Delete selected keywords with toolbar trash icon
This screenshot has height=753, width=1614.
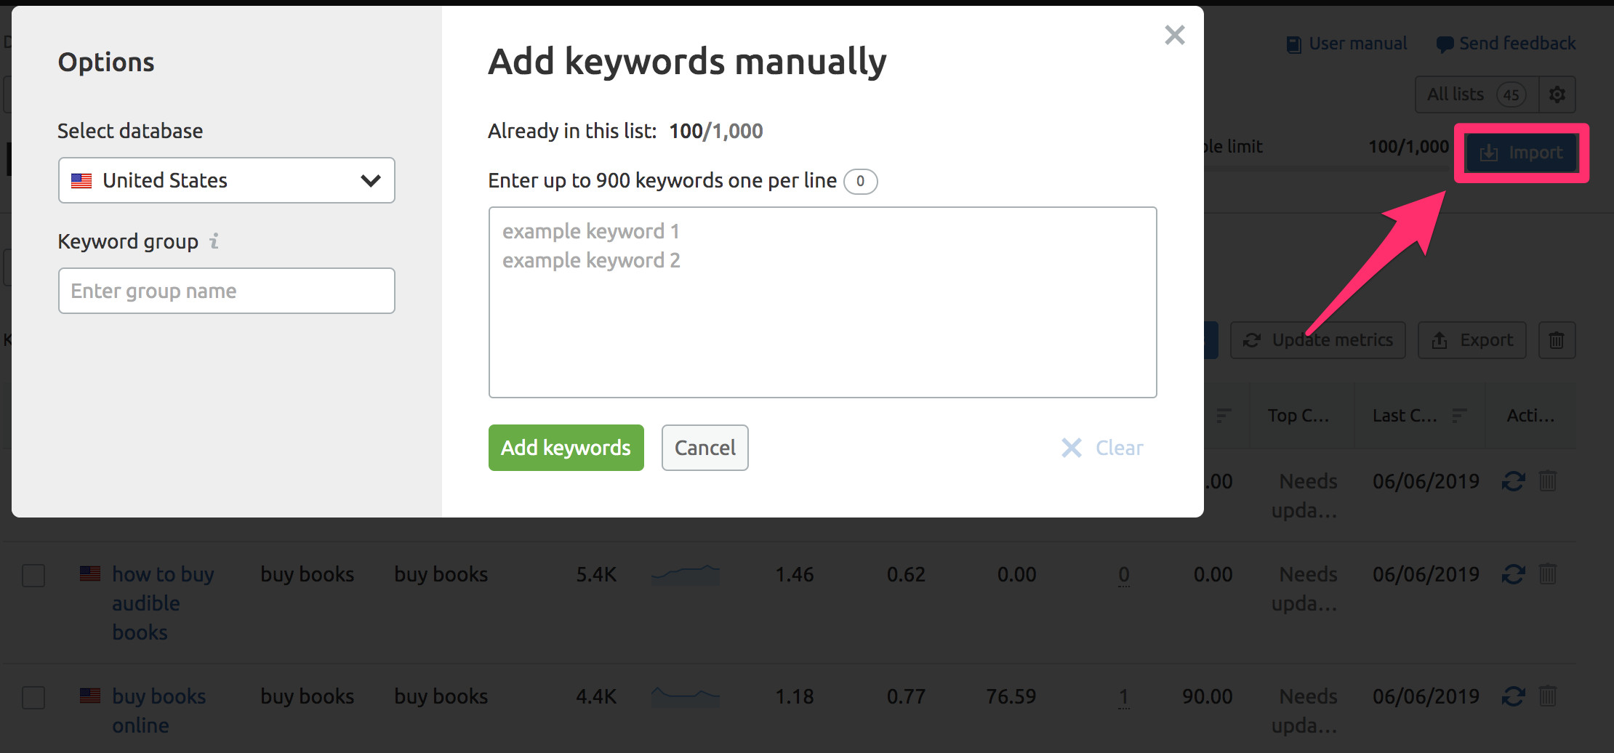tap(1557, 340)
